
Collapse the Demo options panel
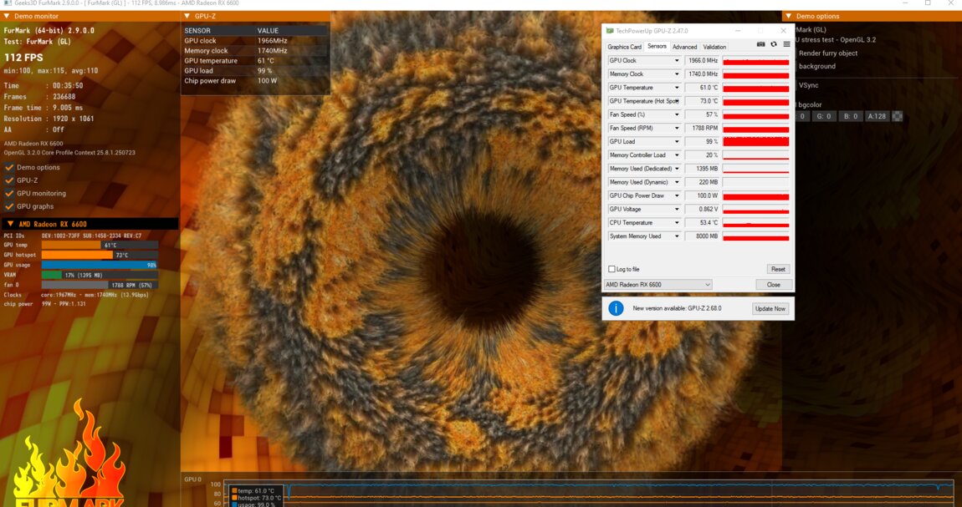pos(788,16)
